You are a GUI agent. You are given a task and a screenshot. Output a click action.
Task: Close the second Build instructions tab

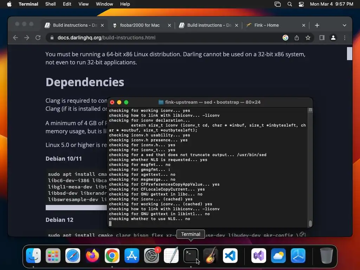pyautogui.click(x=237, y=25)
